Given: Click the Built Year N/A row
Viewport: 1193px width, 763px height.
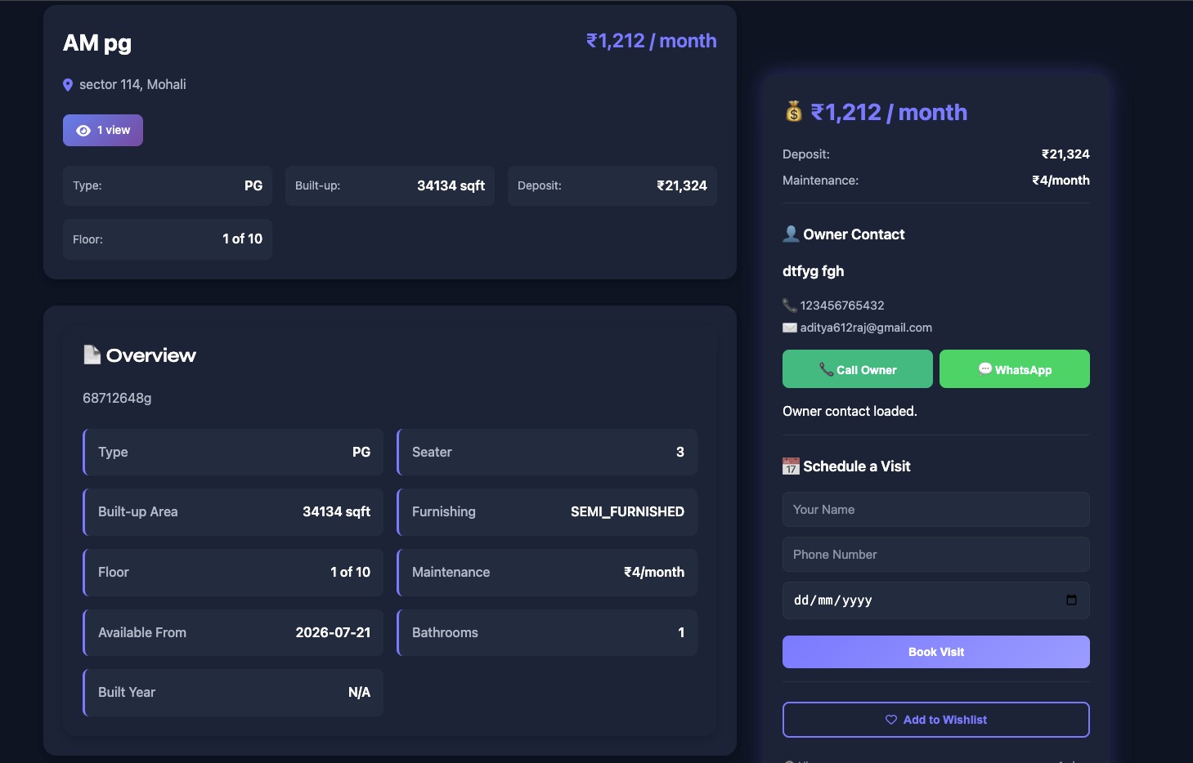Looking at the screenshot, I should click(x=233, y=693).
